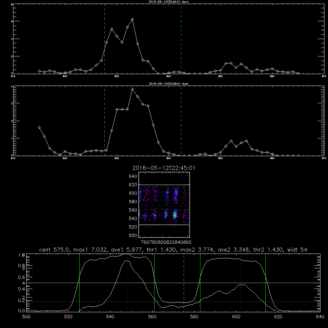
Task: Click y-axis label 520 on image panel
Action: pyautogui.click(x=133, y=227)
